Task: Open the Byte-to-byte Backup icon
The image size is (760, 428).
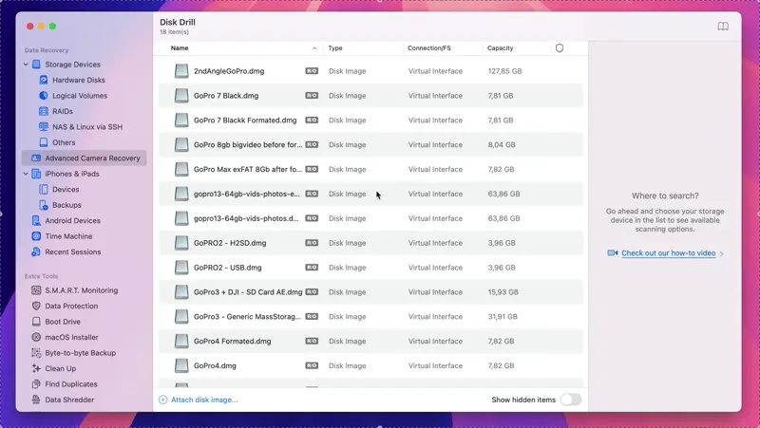Action: (36, 353)
